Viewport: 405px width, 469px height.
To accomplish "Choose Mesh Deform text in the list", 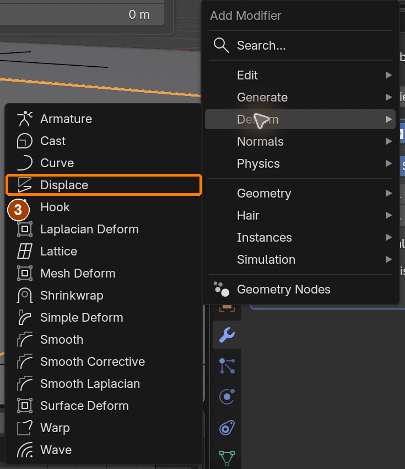I will pos(78,273).
